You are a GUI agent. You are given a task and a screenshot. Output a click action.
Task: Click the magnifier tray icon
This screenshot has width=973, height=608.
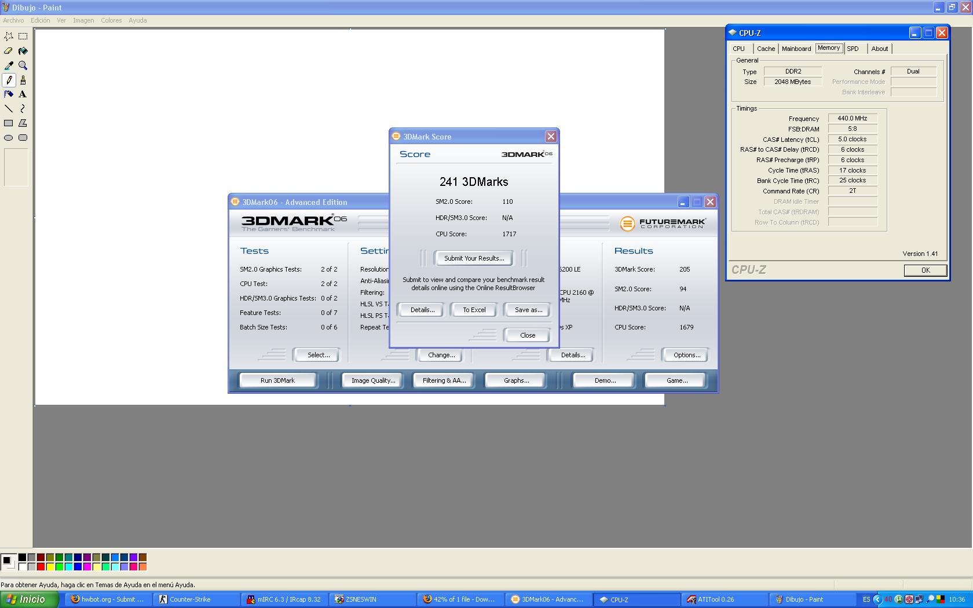[x=930, y=599]
